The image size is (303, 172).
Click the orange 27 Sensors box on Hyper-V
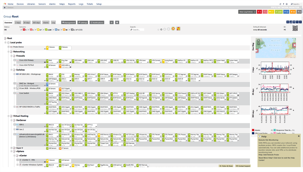coord(65,148)
